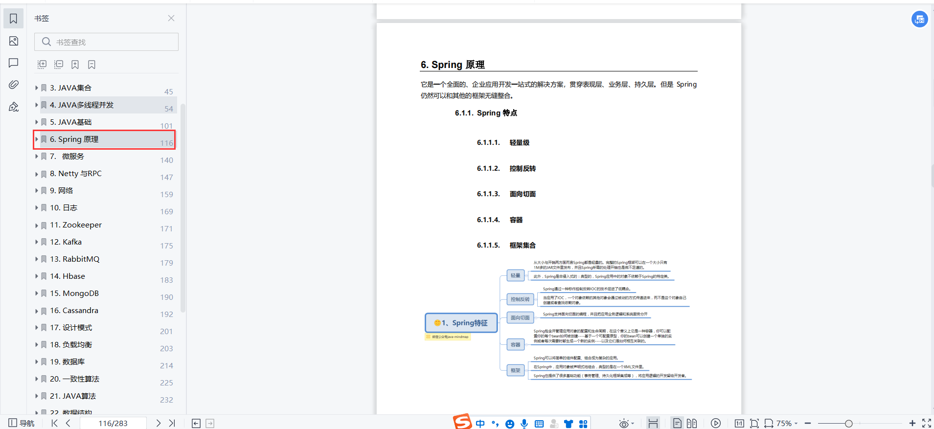Image resolution: width=934 pixels, height=429 pixels.
Task: Expand the '7. 微服务' bookmark
Action: (37, 156)
